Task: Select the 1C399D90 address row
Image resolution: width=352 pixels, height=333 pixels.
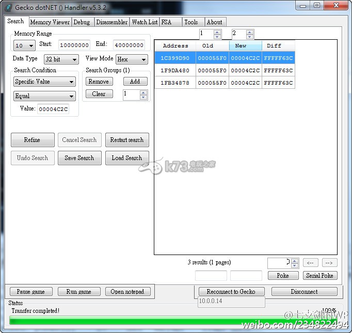Action: click(175, 58)
